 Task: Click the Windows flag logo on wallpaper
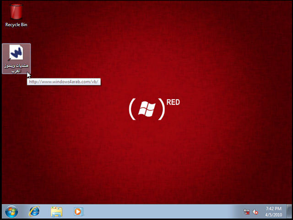coord(146,110)
